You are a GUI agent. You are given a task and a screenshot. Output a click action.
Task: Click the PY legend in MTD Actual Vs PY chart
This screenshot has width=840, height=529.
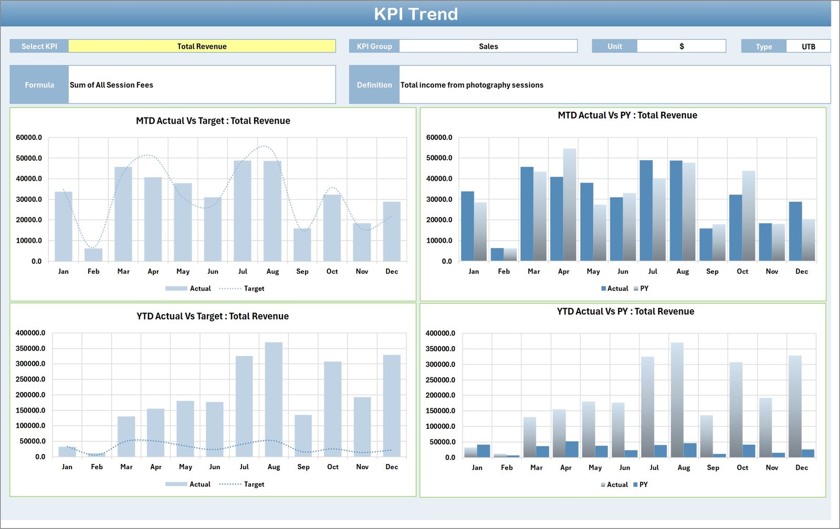pyautogui.click(x=644, y=288)
